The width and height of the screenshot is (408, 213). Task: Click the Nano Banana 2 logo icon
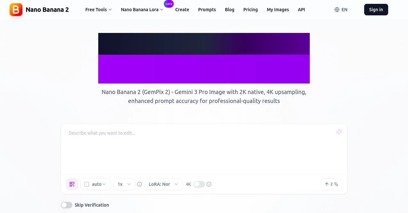[x=16, y=10]
